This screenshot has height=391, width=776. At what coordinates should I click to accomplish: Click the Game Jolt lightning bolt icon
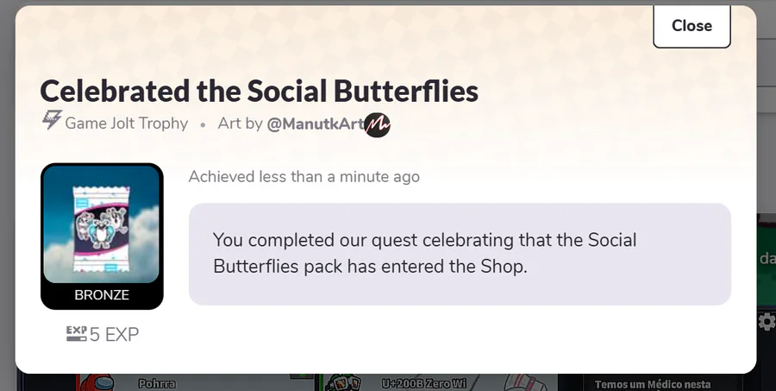pyautogui.click(x=51, y=122)
